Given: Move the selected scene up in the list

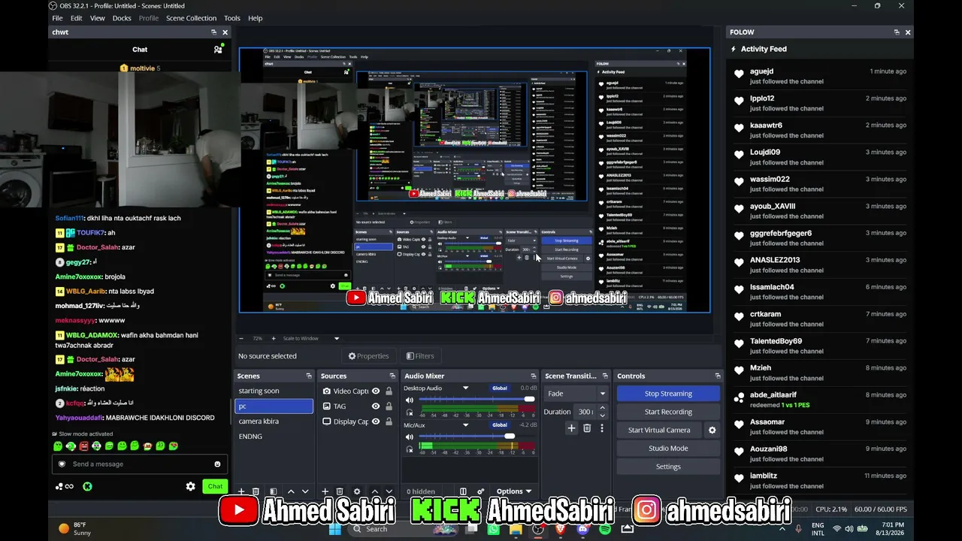Looking at the screenshot, I should coord(291,491).
